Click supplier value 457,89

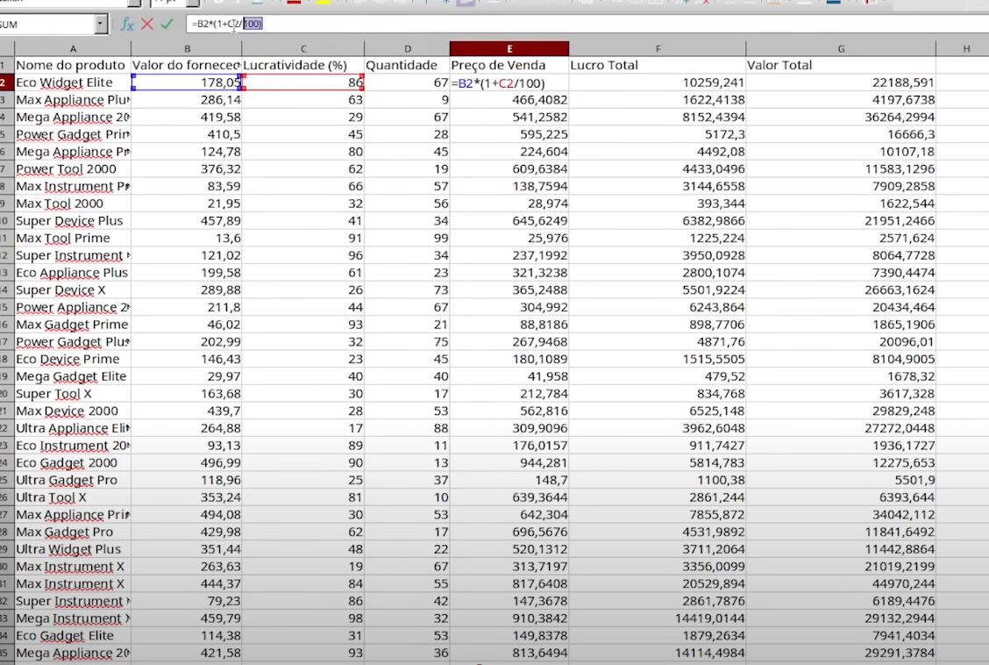point(187,221)
